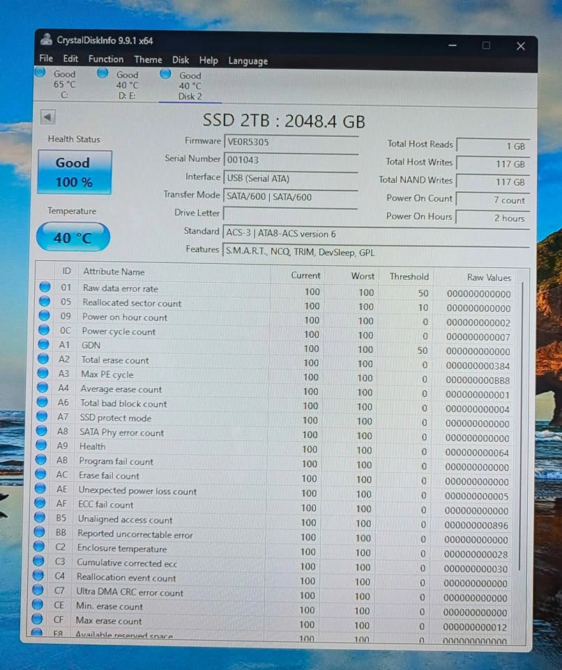Click the attribute list vertical scrollbar
Viewport: 562px width, 670px height.
[521, 425]
